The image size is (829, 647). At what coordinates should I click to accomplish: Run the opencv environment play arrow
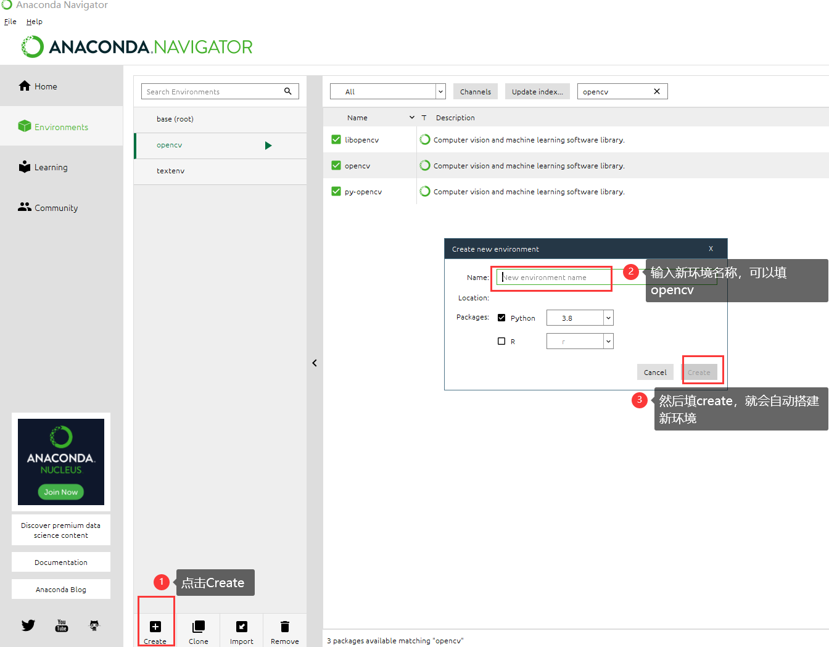click(268, 146)
